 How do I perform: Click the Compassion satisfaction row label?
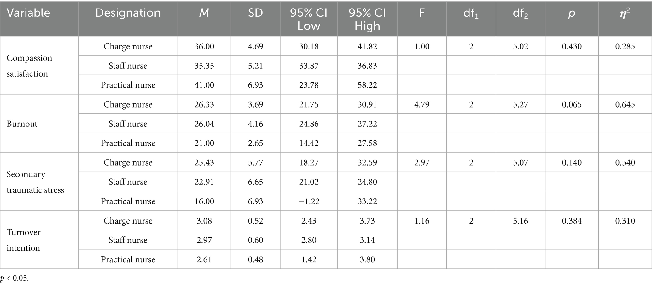coord(29,66)
